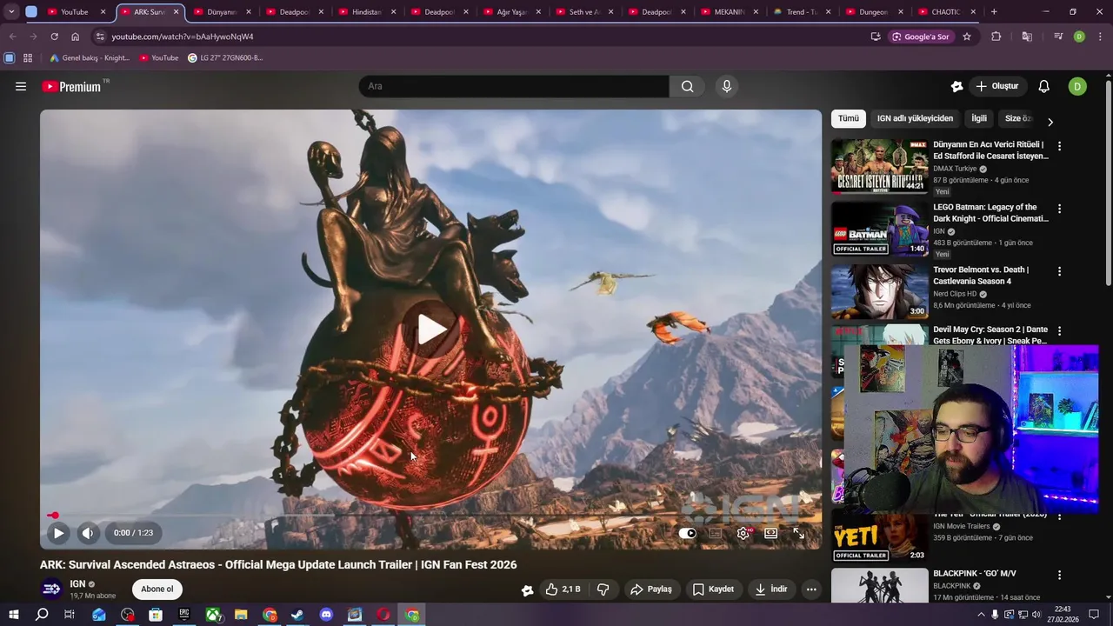Open the IGN channel name link
This screenshot has width=1113, height=626.
(x=77, y=584)
